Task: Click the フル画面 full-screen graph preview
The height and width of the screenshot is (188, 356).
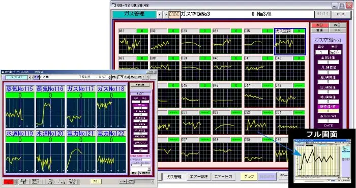Action: pos(321,160)
